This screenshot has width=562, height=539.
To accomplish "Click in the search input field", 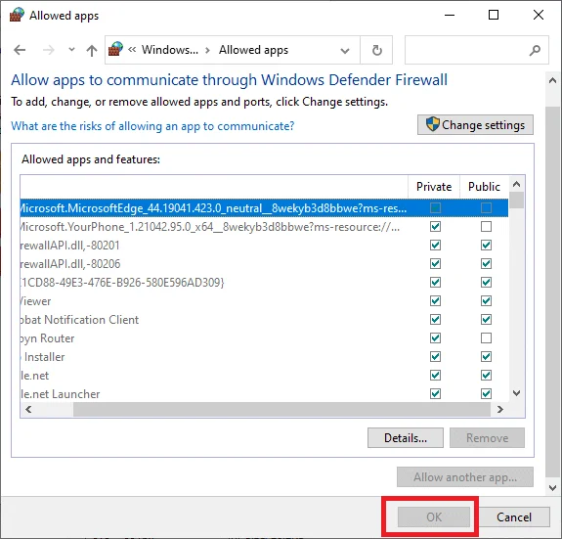I will (x=466, y=50).
